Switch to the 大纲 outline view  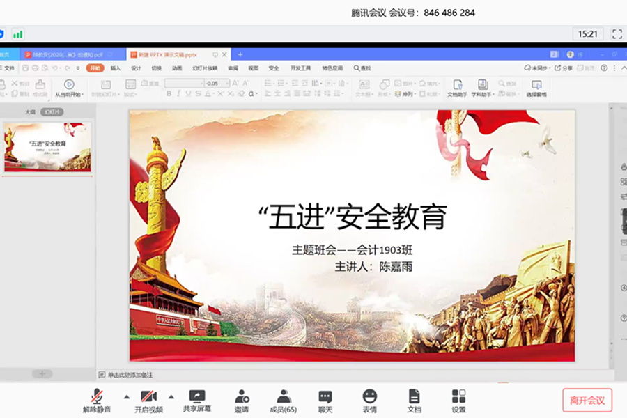[x=30, y=111]
